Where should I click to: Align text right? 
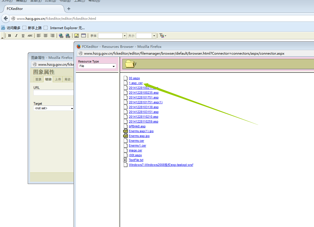[52, 36]
